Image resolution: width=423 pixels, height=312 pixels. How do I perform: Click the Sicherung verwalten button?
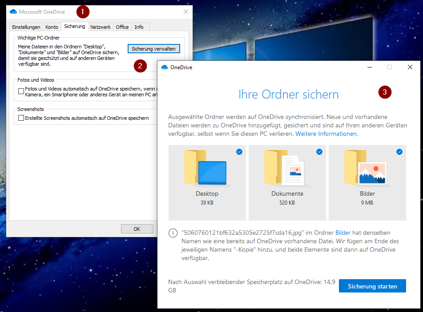[x=153, y=49]
